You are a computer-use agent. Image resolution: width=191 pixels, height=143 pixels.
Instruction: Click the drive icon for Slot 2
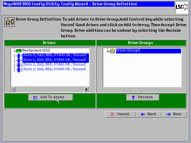pos(19,65)
